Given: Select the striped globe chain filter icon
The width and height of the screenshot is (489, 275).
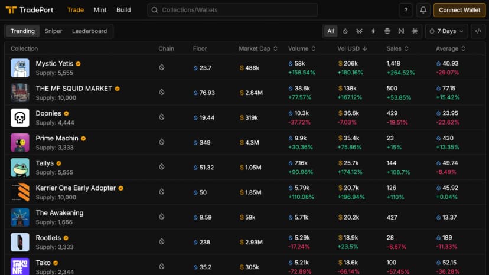Looking at the screenshot, I should click(x=387, y=31).
